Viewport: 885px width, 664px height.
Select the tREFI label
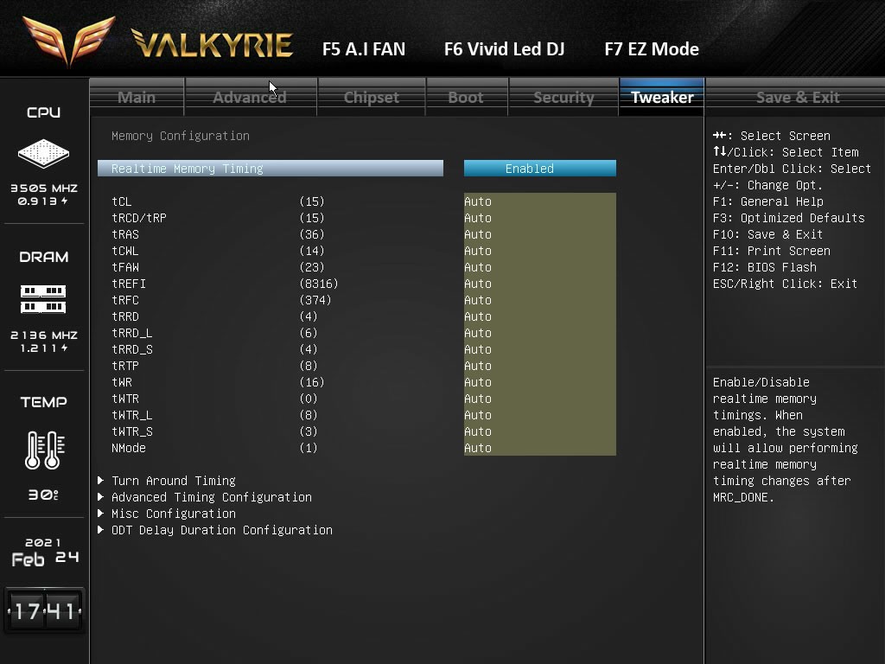[129, 284]
